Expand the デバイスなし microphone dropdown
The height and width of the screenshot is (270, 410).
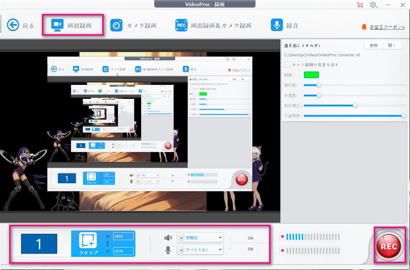[x=220, y=250]
